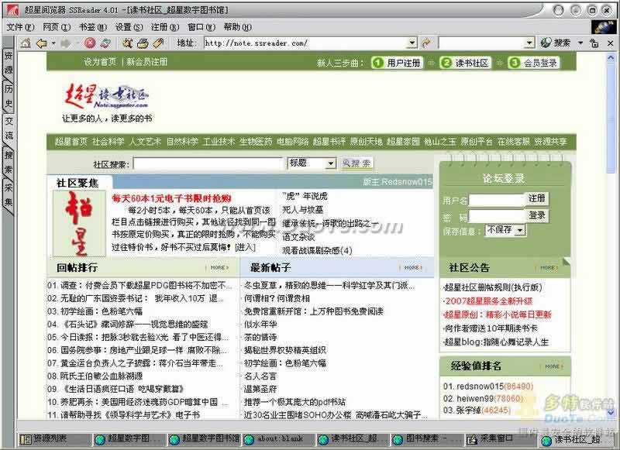Open the 标题 search type dropdown

pos(331,163)
